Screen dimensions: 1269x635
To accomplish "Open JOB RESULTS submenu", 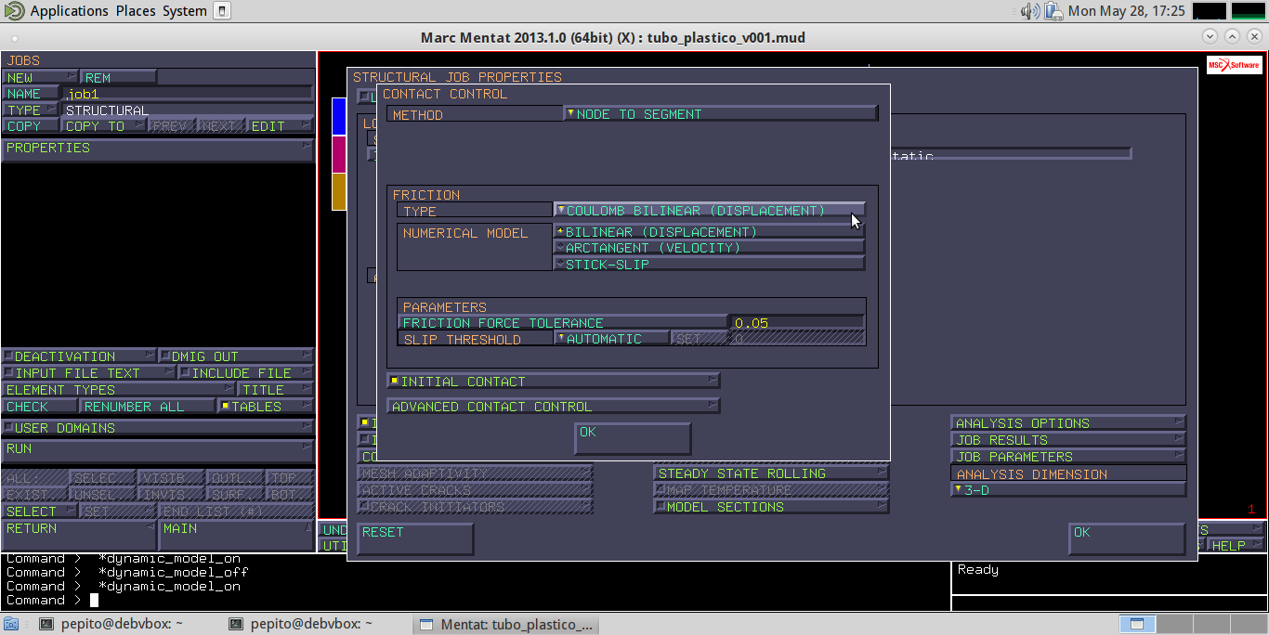I will tap(1068, 440).
